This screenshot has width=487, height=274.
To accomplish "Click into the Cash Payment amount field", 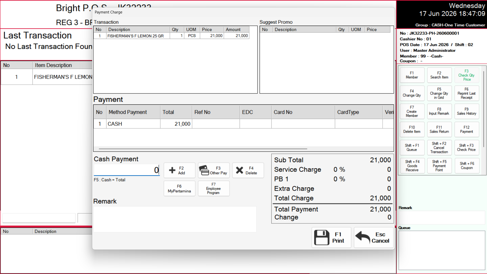I will (127, 170).
